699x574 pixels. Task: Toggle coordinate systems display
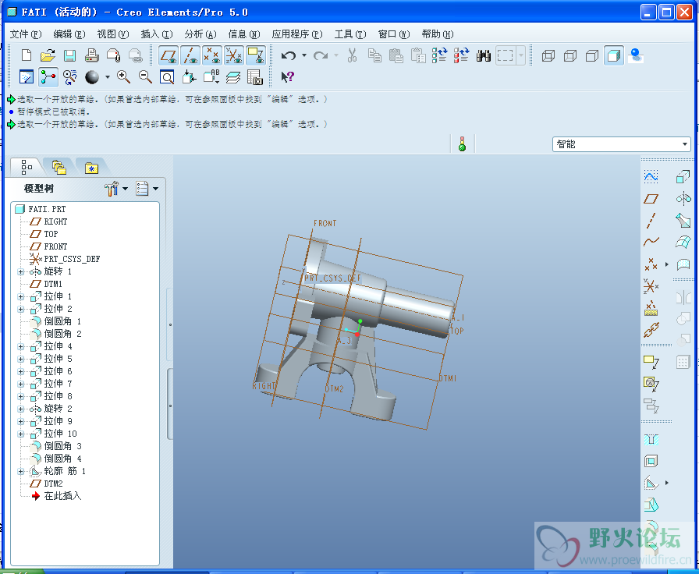point(234,55)
